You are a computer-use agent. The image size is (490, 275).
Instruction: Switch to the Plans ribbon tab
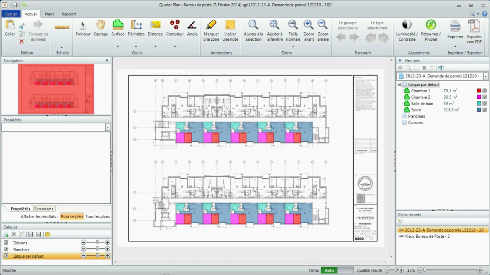[x=49, y=14]
